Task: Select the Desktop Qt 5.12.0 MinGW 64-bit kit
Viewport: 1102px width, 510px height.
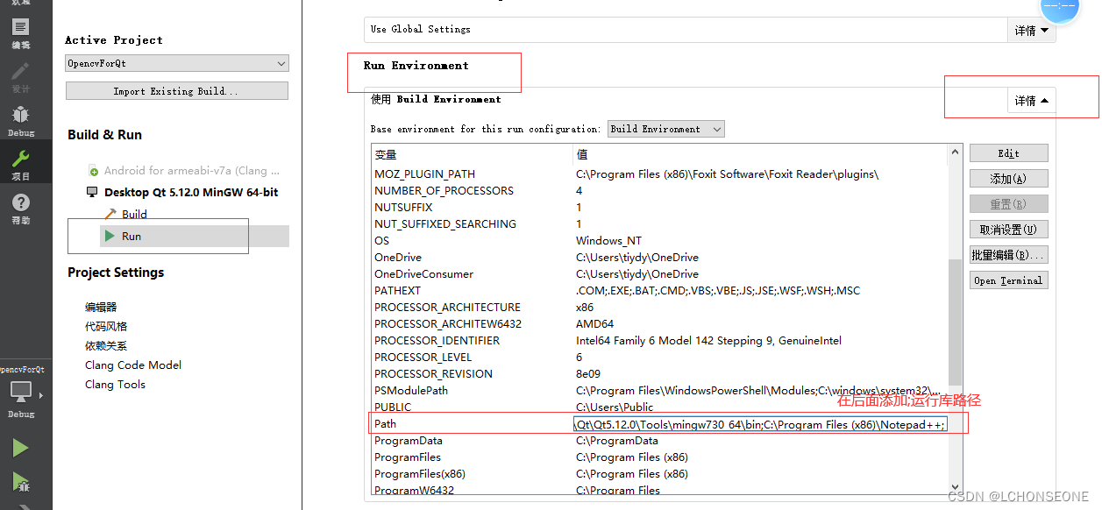Action: point(182,192)
